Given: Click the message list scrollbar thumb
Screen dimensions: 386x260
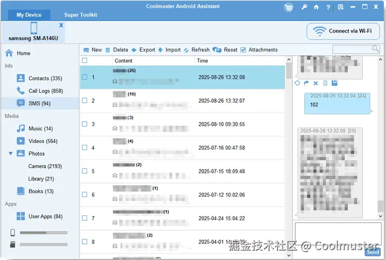Looking at the screenshot, I should pyautogui.click(x=289, y=71).
